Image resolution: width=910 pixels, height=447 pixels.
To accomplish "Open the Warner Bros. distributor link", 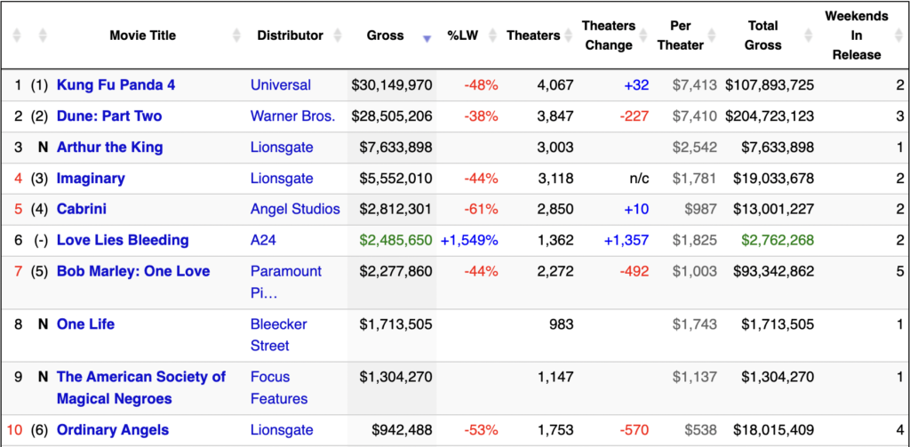I will pyautogui.click(x=293, y=116).
